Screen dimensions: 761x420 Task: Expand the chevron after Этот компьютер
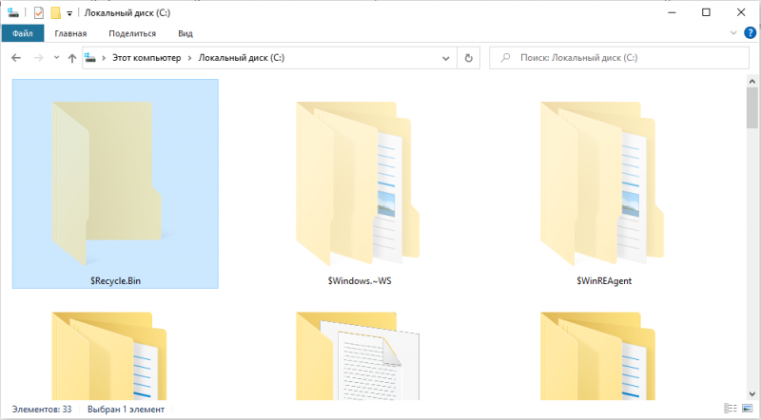tap(189, 58)
